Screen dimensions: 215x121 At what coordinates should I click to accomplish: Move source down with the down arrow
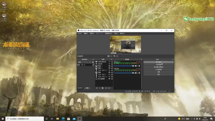tap(109, 88)
